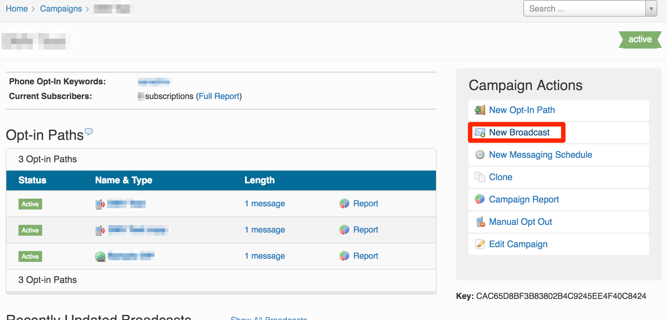Viewport: 667px width, 320px height.
Task: Create a New Messaging Schedule
Action: [x=541, y=155]
